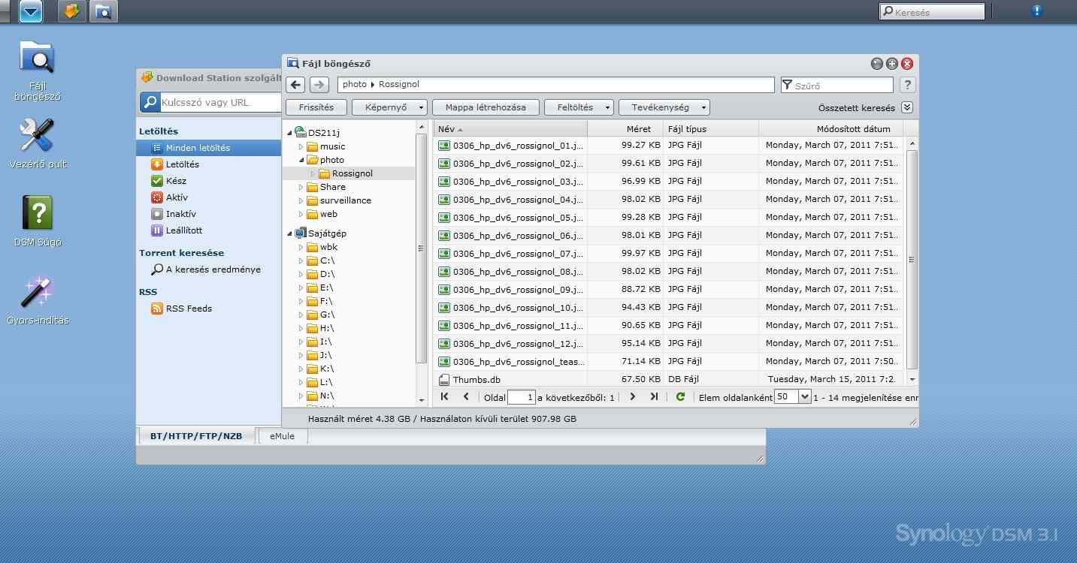Select the BT/HTTP/FTP/NZB tab
This screenshot has width=1077, height=563.
pos(196,436)
